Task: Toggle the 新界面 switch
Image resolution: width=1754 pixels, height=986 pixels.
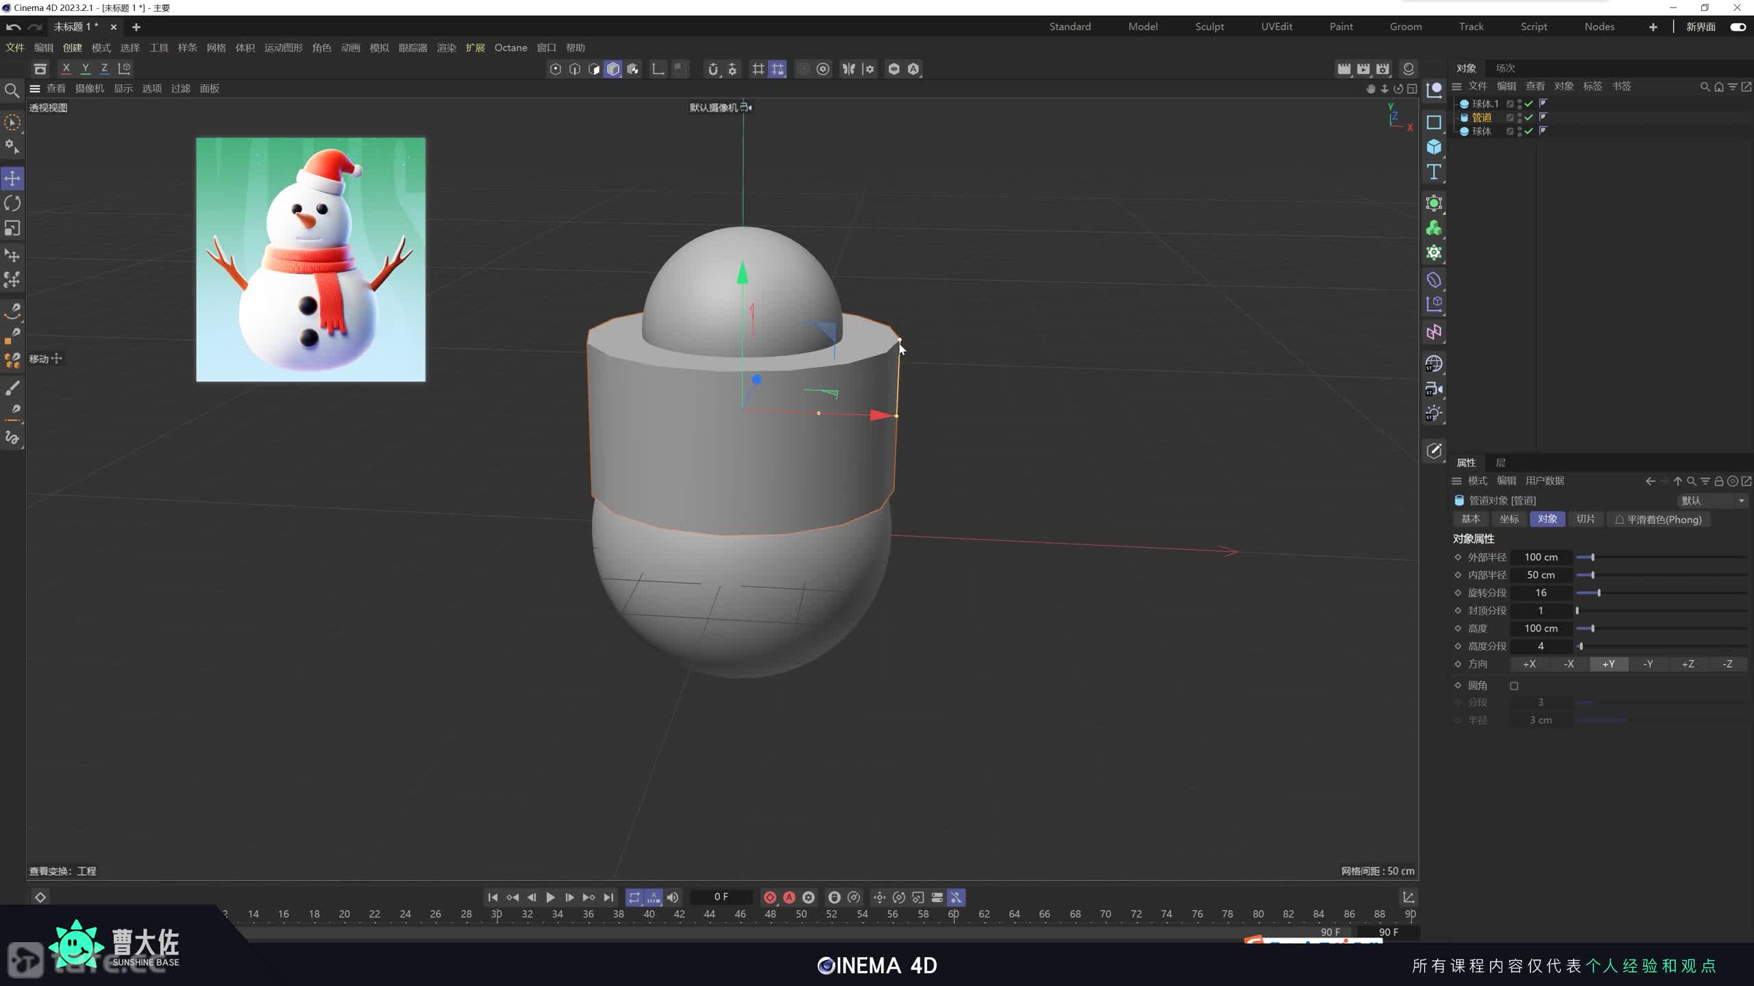Action: (1738, 27)
